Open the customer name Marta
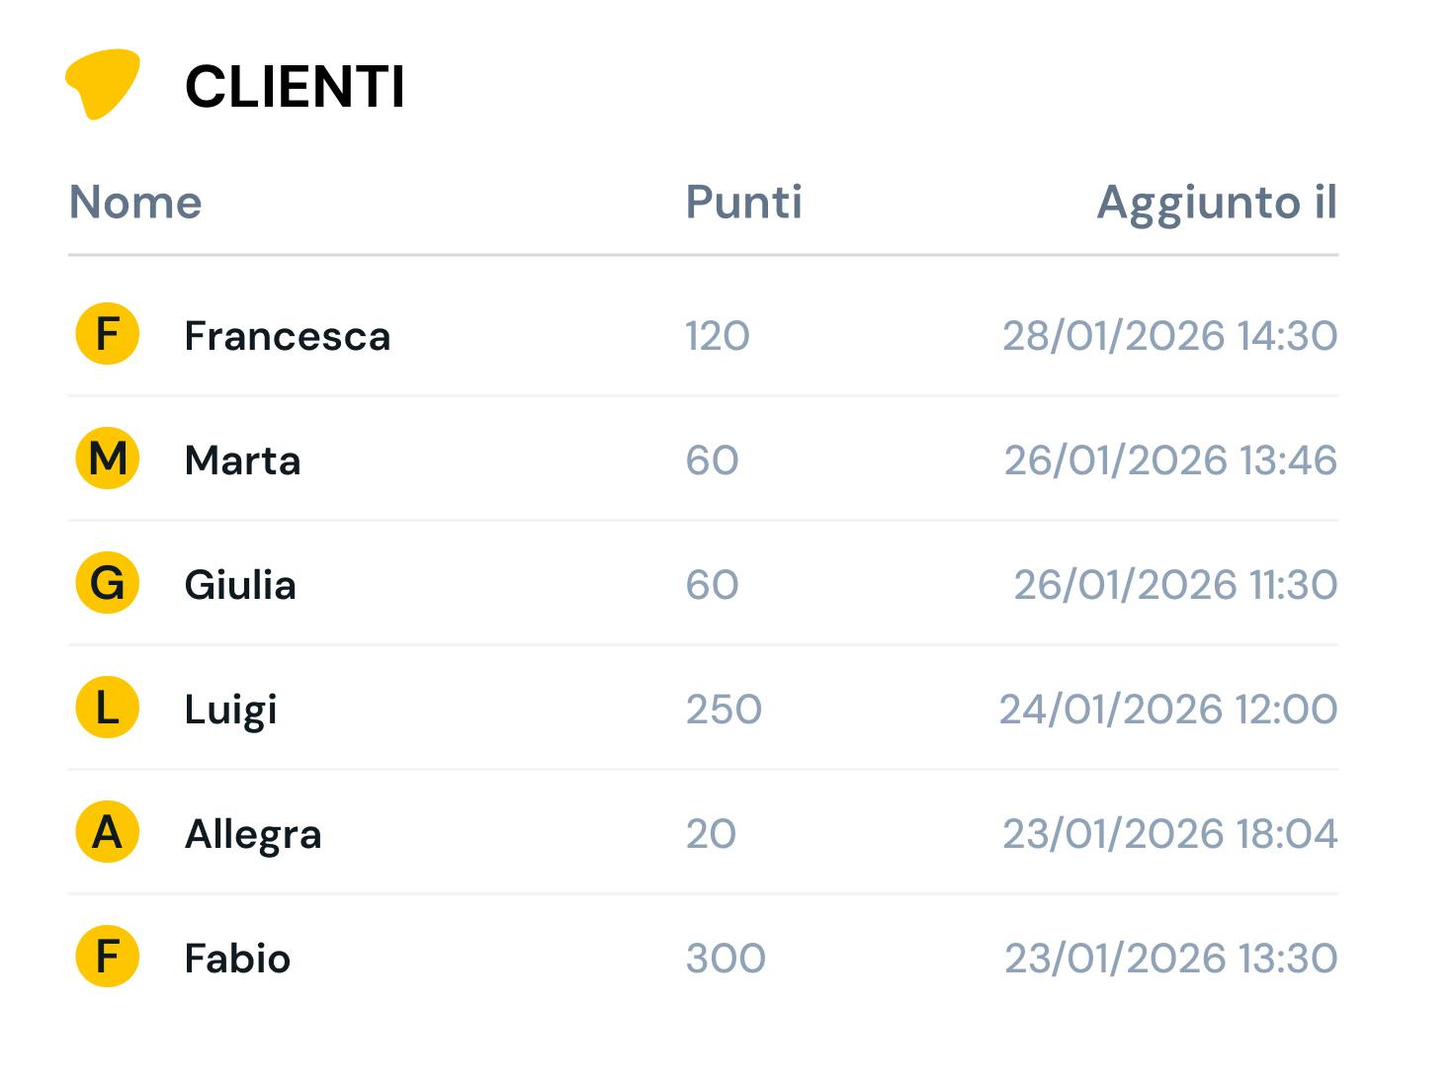The width and height of the screenshot is (1456, 1088). pos(242,460)
